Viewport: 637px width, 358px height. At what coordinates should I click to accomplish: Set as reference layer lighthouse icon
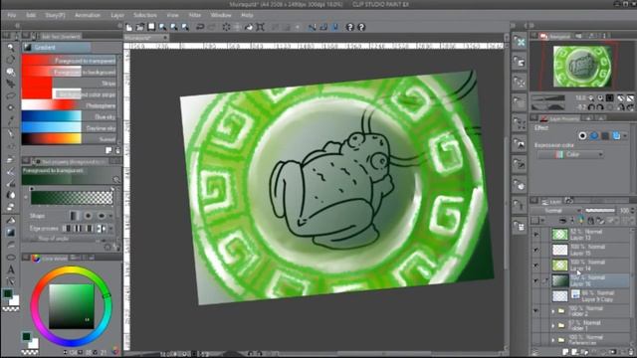572,221
